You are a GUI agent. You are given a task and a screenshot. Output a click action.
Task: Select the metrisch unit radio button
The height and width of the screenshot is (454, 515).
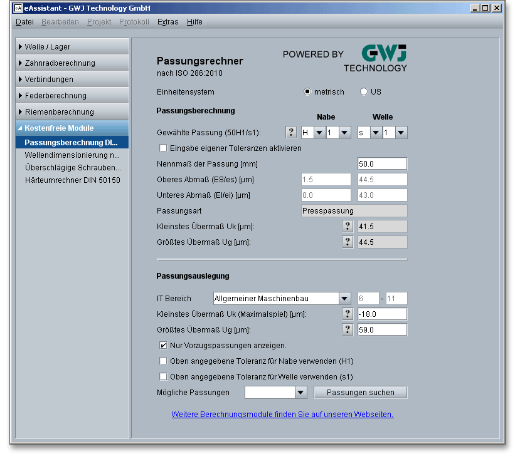(307, 91)
